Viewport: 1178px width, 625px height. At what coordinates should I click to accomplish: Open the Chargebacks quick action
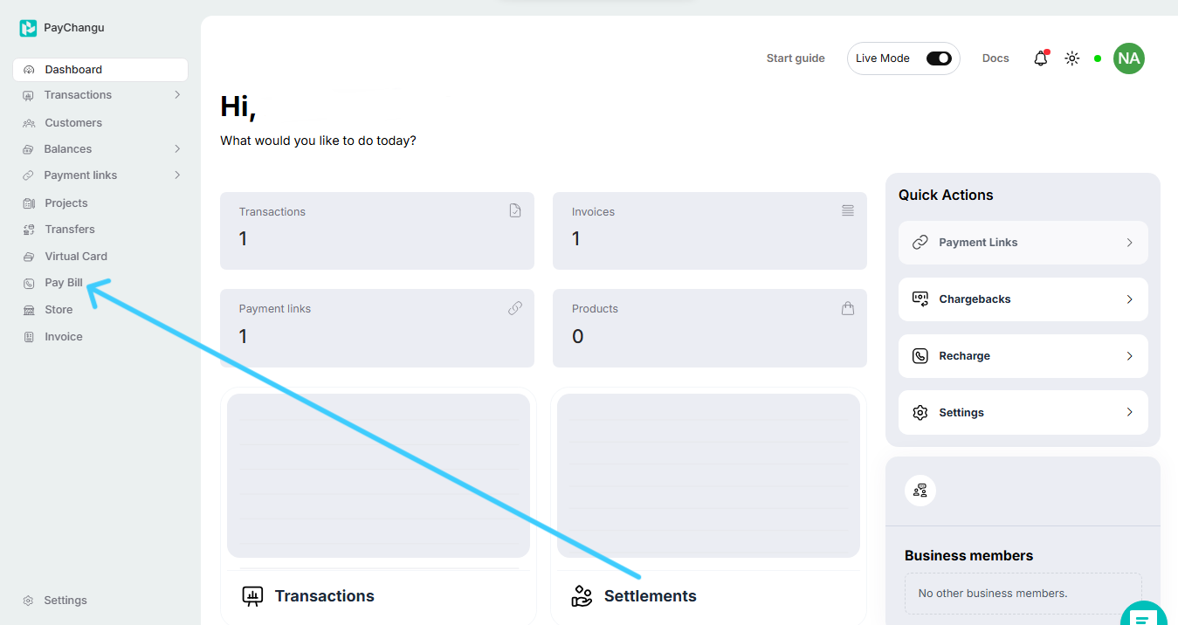pyautogui.click(x=1023, y=299)
